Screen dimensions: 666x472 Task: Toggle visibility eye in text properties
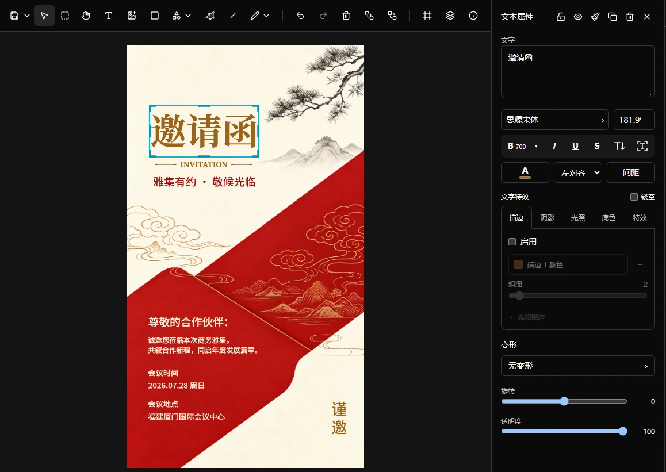pos(578,17)
